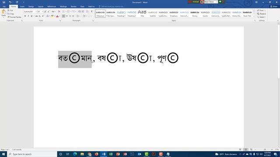This screenshot has width=280, height=157.
Task: Open the PowerPoint icon in the taskbar
Action: click(118, 154)
